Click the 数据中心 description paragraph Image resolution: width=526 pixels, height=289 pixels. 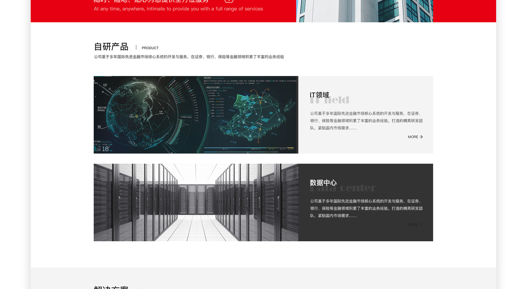point(366,208)
